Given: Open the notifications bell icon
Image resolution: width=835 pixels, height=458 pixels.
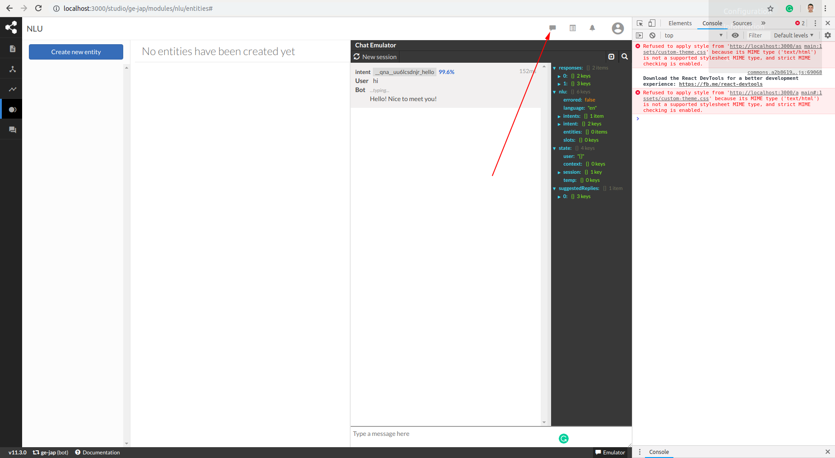Looking at the screenshot, I should 592,28.
